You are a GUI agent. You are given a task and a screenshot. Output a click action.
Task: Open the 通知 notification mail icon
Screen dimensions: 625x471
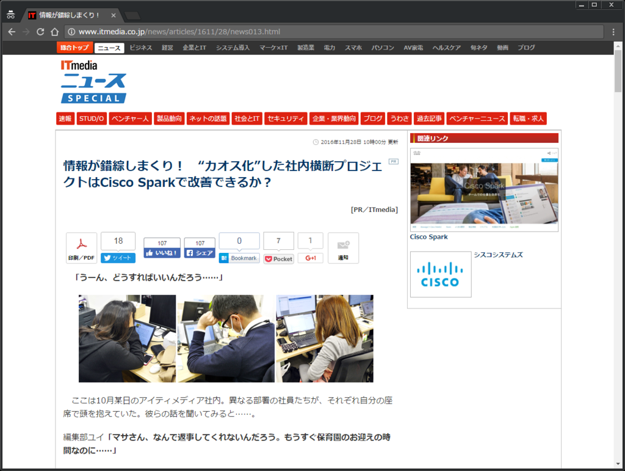point(343,247)
